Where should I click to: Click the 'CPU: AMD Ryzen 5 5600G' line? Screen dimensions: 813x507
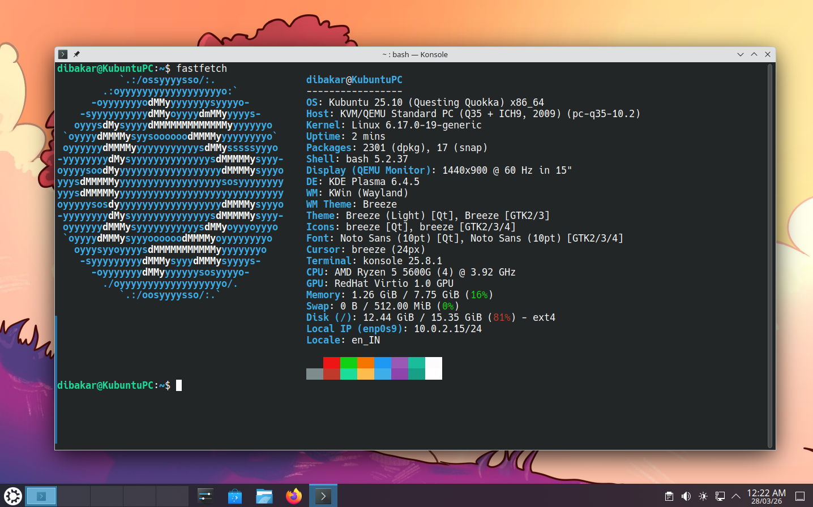pos(411,272)
